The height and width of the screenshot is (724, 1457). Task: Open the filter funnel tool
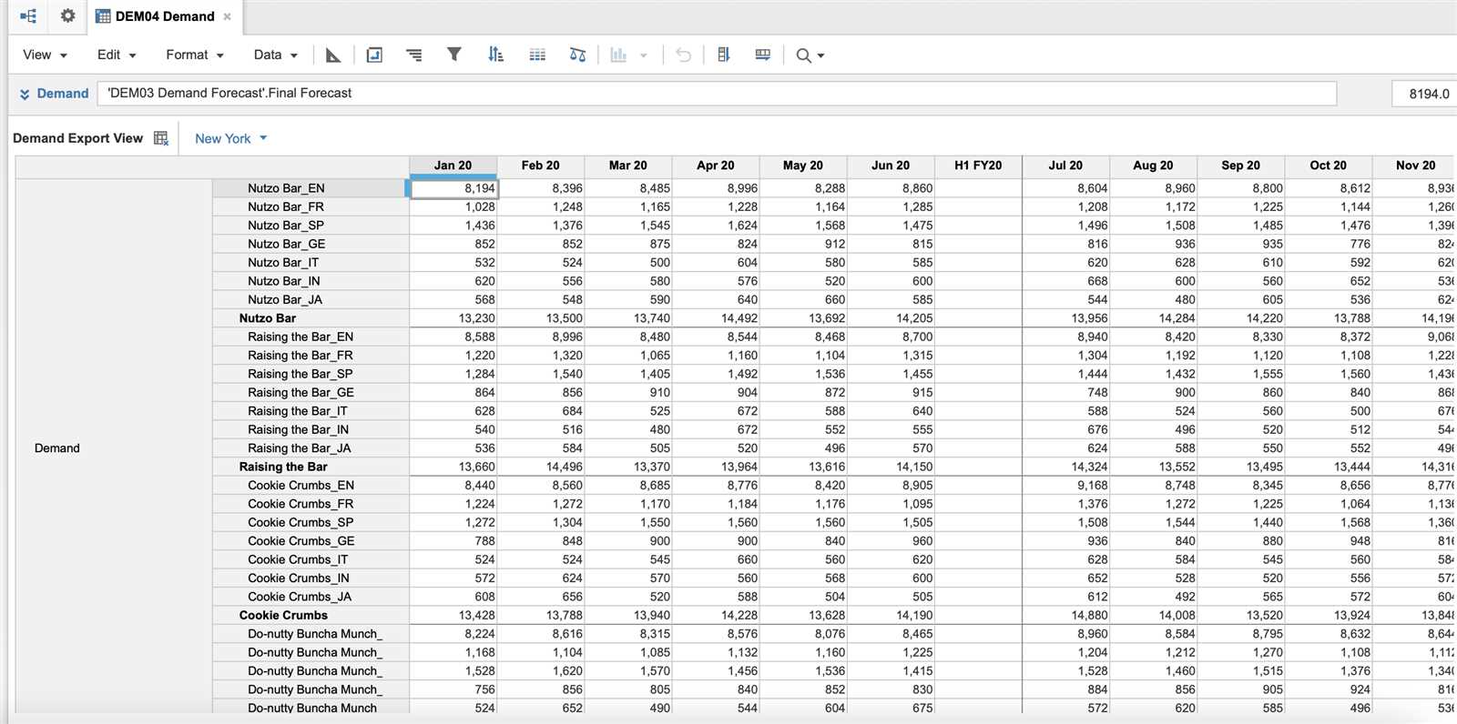point(453,55)
